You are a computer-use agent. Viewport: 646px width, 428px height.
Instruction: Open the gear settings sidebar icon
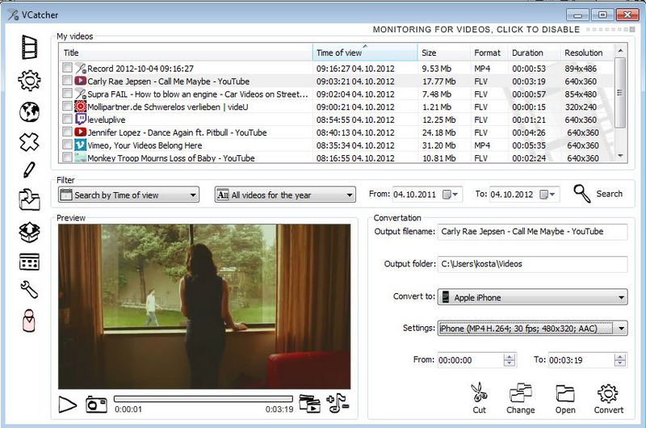coord(29,80)
